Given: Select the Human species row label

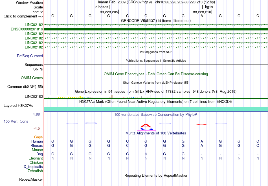Looking at the screenshot, I should (x=37, y=141).
